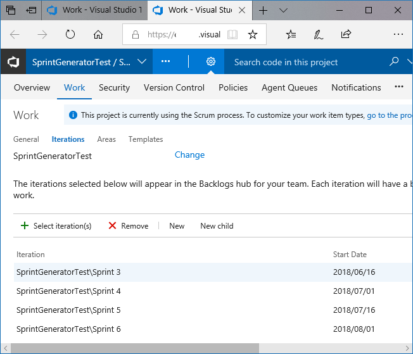Click the search magnifier icon
The image size is (413, 354).
(394, 61)
